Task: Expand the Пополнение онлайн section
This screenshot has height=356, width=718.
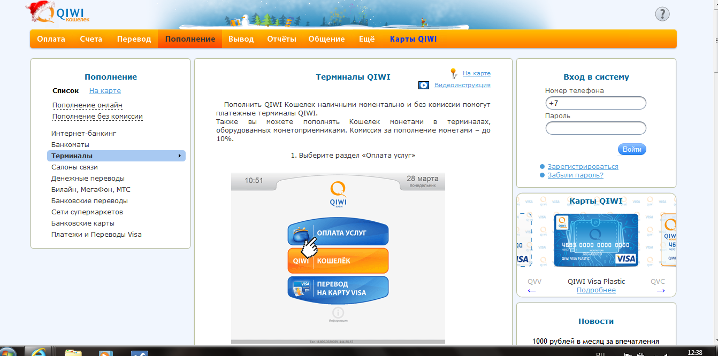Action: click(x=87, y=105)
